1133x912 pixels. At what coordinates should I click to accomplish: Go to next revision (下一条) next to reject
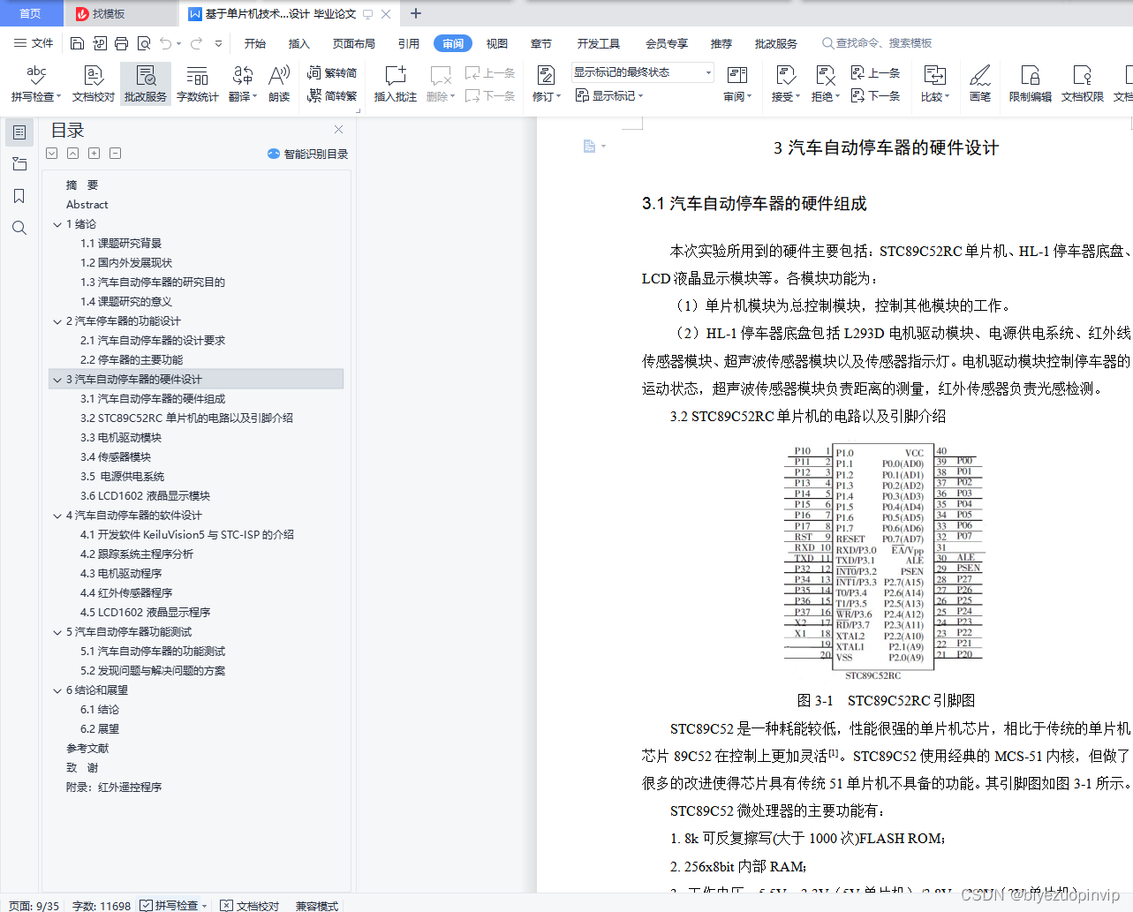click(x=875, y=95)
